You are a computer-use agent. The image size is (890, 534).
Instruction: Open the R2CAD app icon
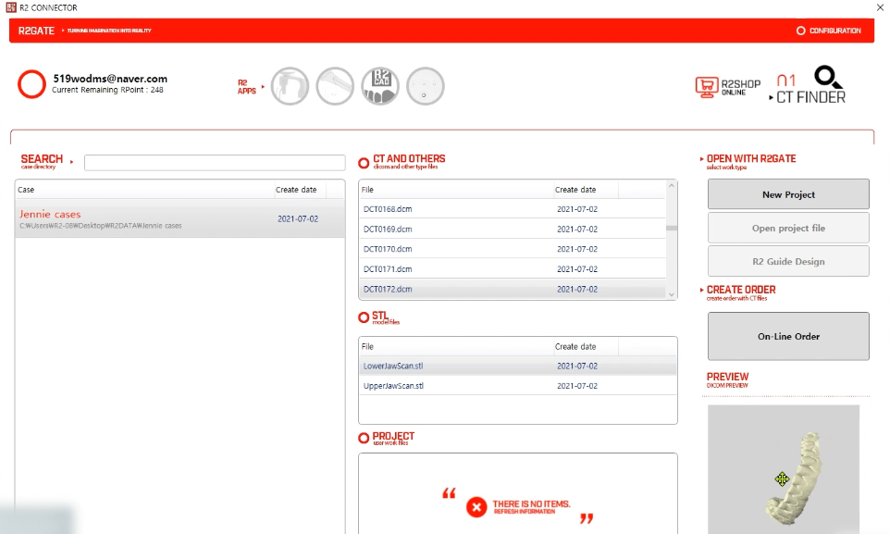coord(379,86)
